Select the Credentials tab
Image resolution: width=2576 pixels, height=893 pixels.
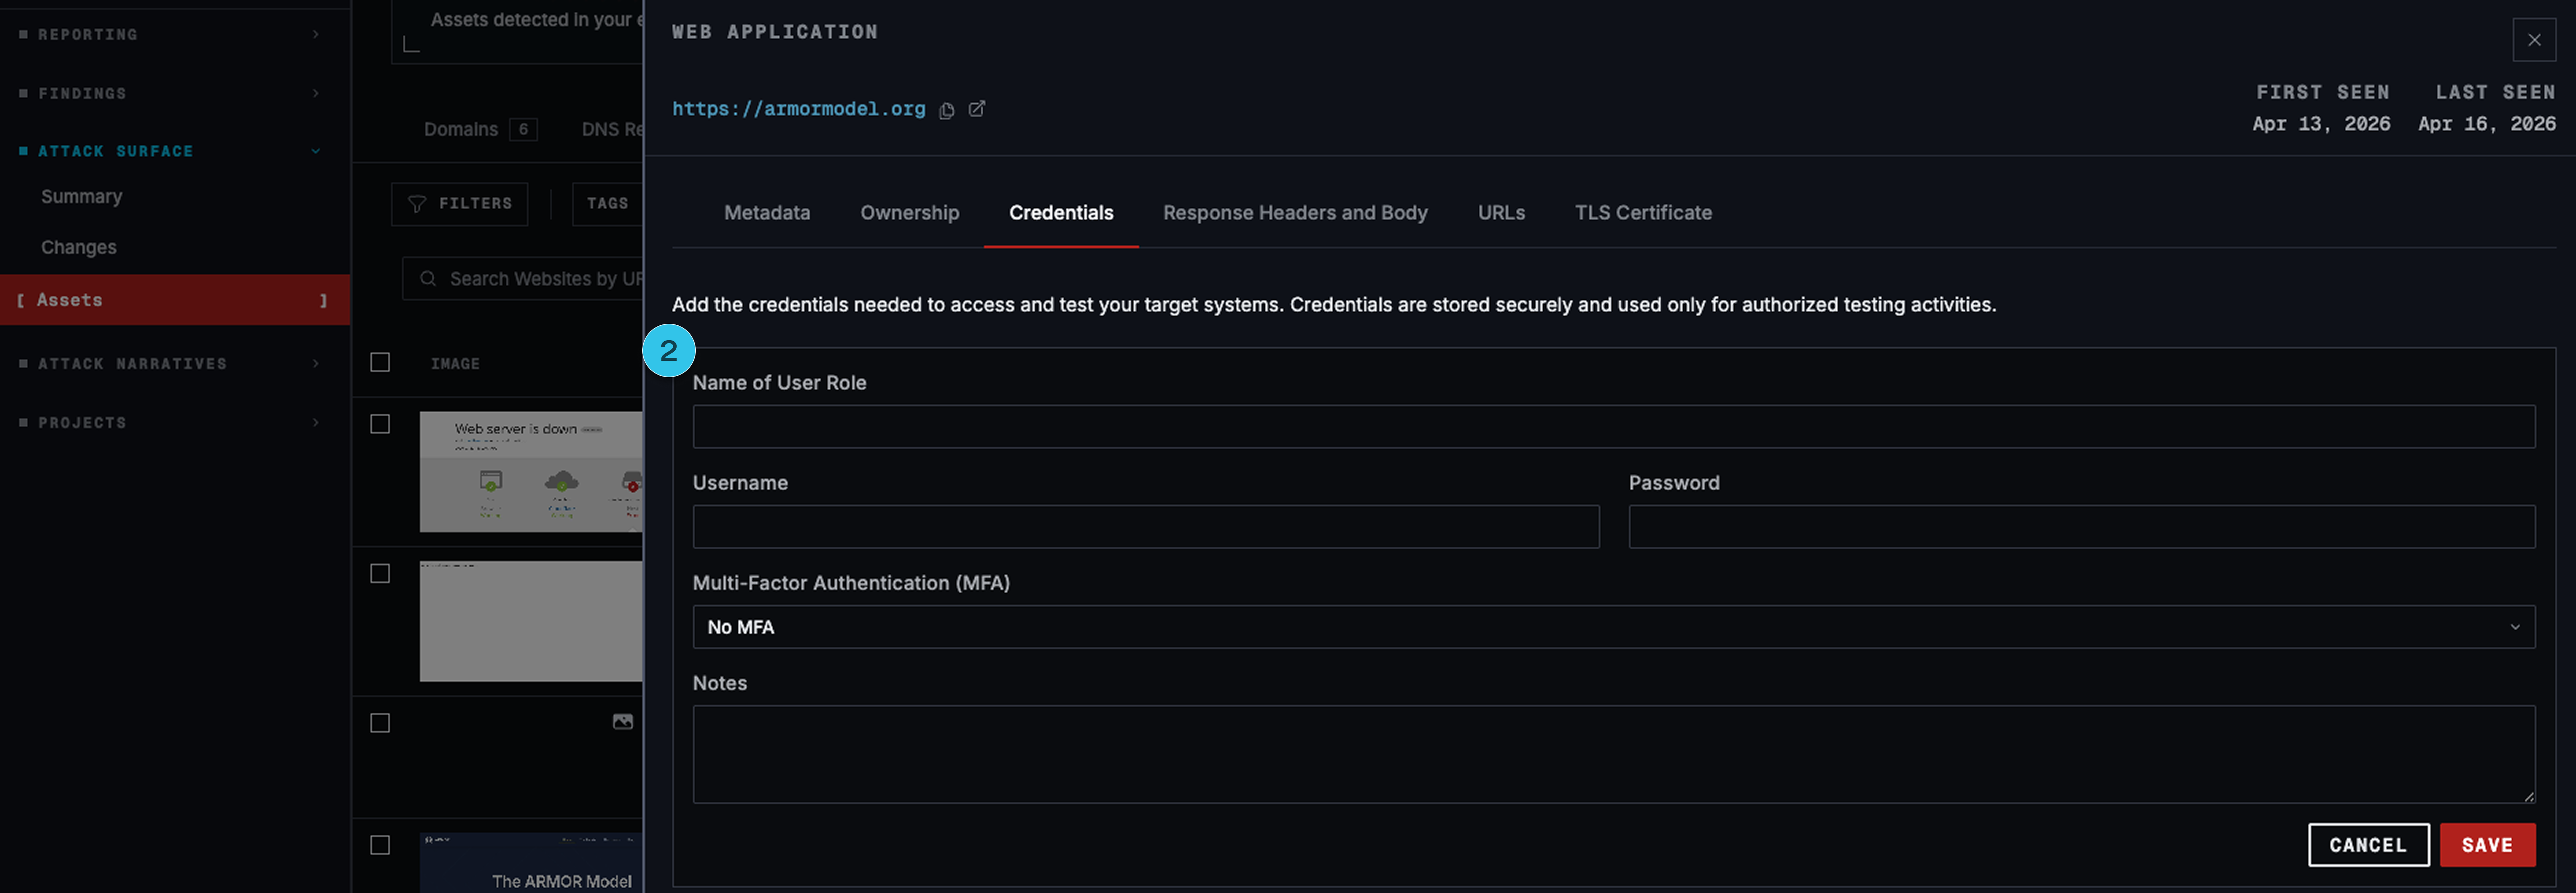tap(1061, 213)
